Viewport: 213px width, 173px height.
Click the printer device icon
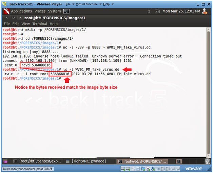coord(148,169)
